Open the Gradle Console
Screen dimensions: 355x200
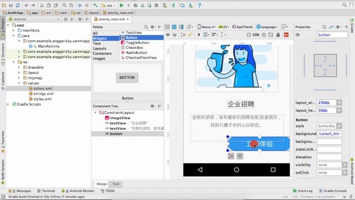pyautogui.click(x=333, y=191)
